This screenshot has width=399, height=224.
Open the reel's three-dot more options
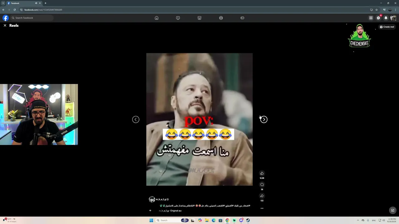pos(262,208)
